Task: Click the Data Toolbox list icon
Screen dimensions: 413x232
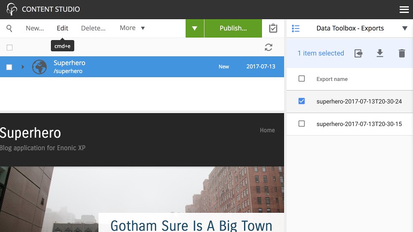Action: point(296,28)
